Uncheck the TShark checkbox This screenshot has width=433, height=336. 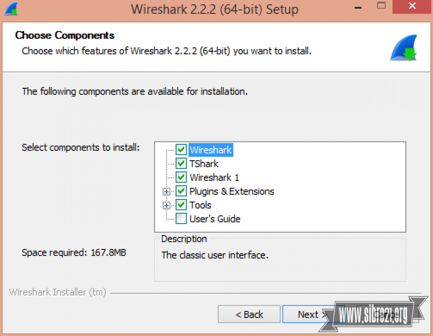181,163
